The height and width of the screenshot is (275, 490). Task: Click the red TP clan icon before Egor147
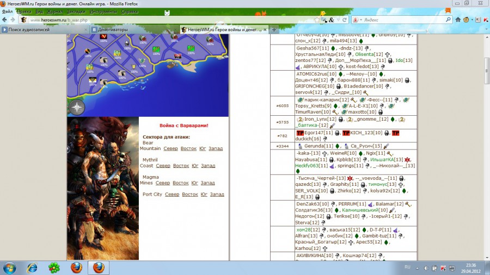pyautogui.click(x=300, y=133)
